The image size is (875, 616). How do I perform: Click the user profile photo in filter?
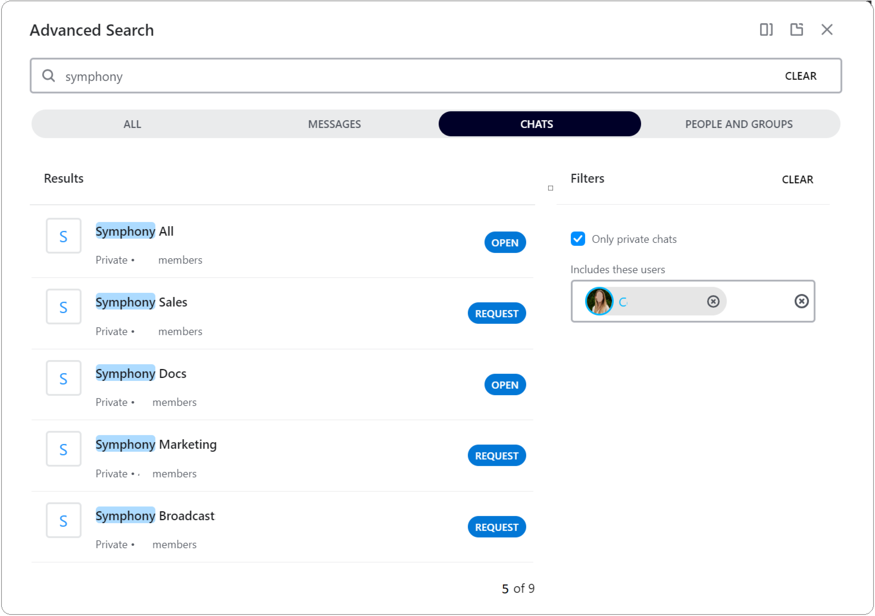click(599, 301)
